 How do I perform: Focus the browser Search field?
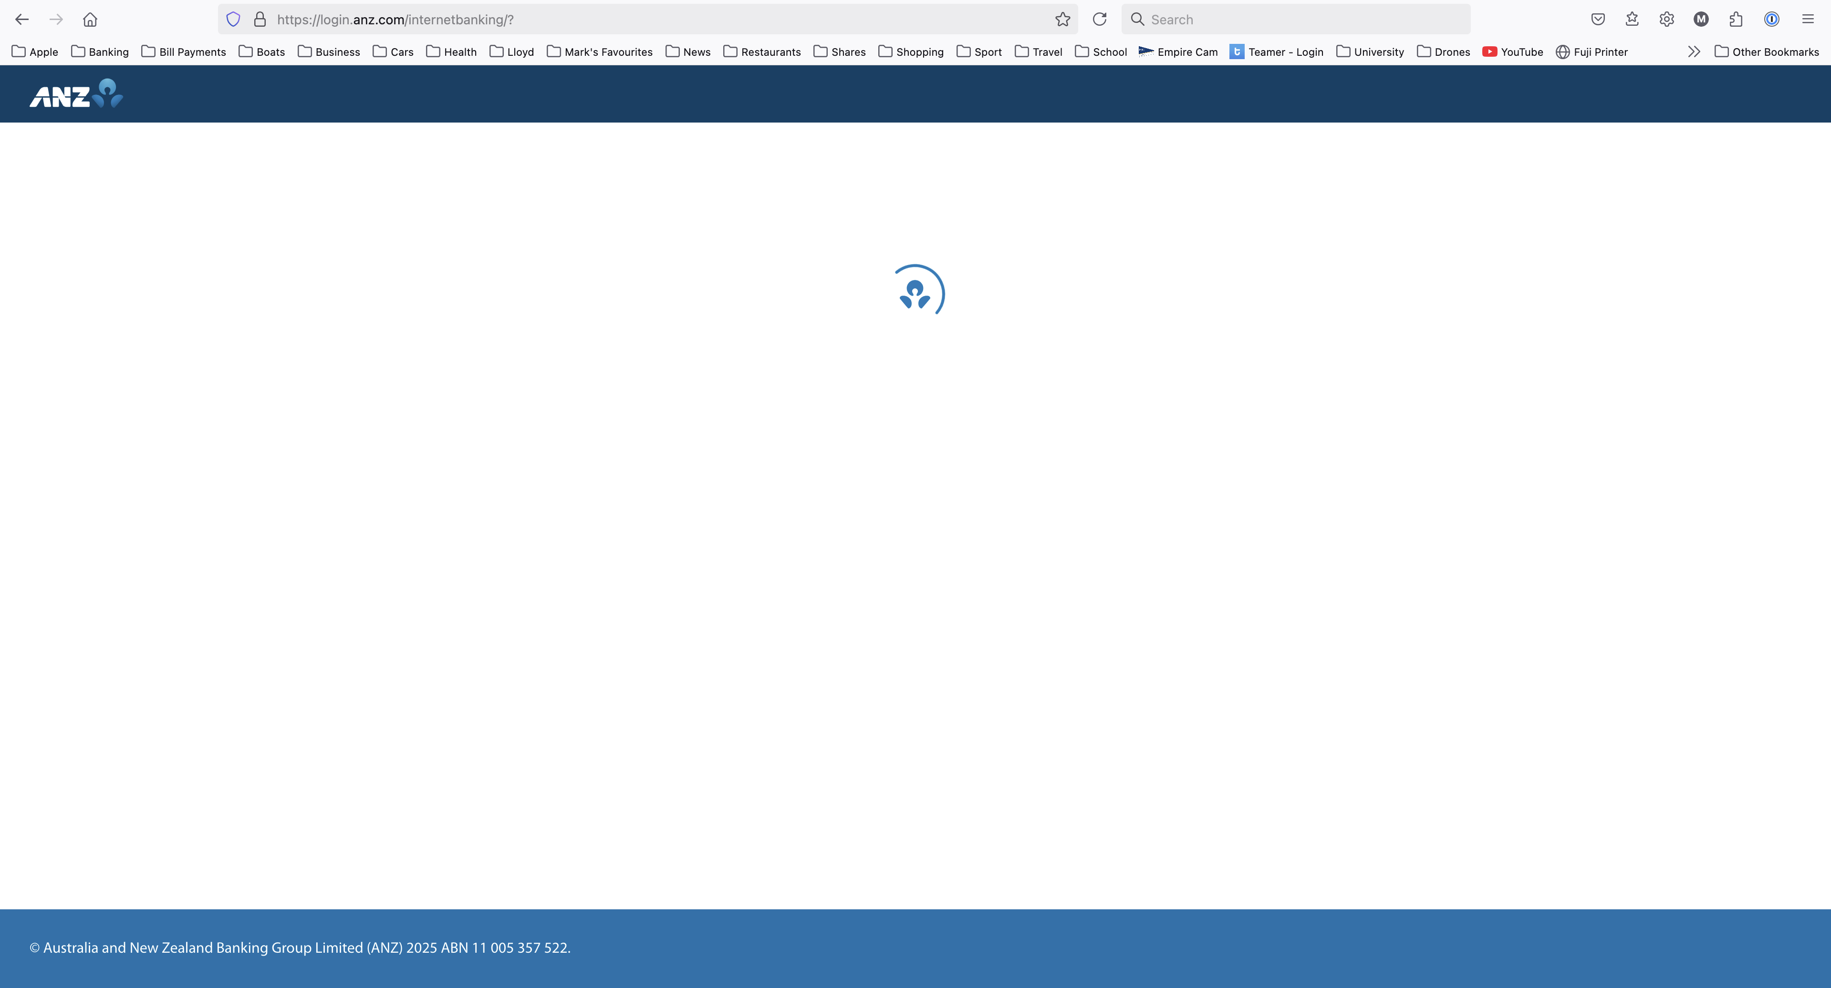(x=1296, y=19)
